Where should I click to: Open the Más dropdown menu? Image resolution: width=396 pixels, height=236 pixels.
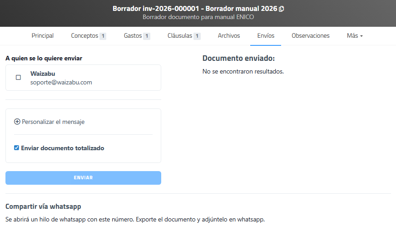point(354,36)
